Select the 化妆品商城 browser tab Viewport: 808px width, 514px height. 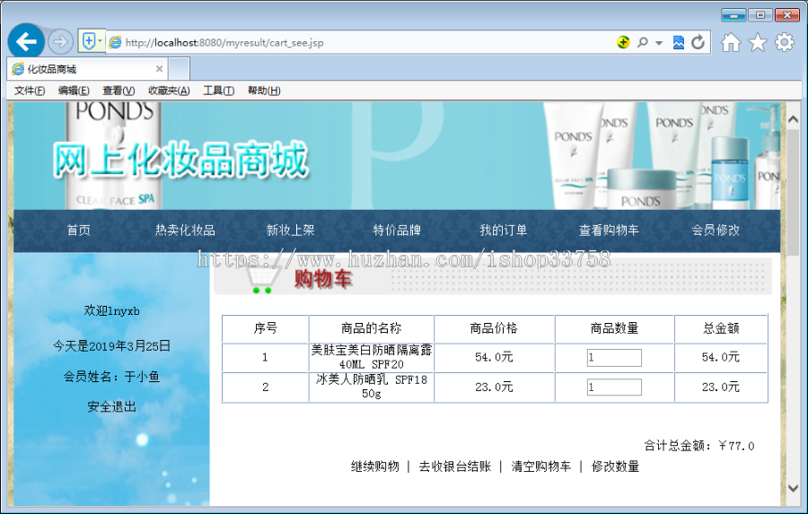88,69
